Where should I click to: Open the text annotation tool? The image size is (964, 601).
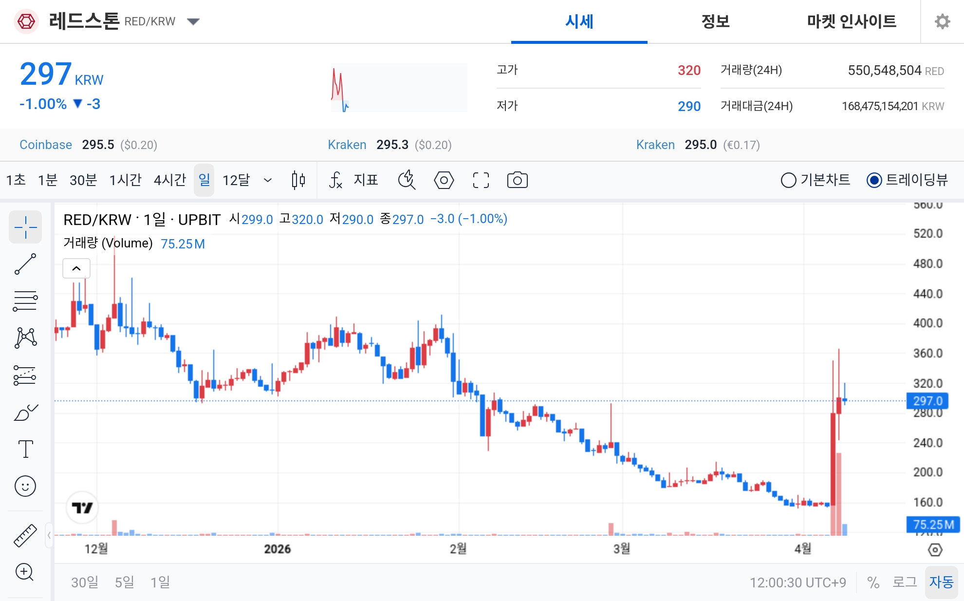pos(25,449)
